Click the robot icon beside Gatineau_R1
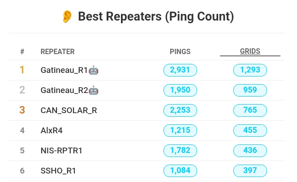 tap(94, 70)
